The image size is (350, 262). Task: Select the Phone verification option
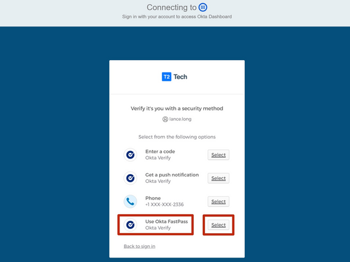[218, 202]
